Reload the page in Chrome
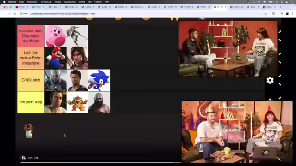Image resolution: width=296 pixels, height=166 pixels. (15, 14)
